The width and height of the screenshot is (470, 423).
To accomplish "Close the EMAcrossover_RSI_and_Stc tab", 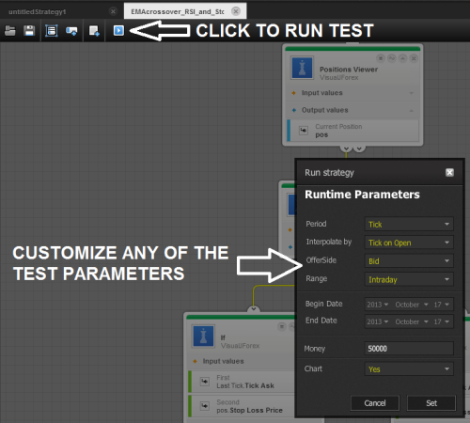I will (x=236, y=11).
